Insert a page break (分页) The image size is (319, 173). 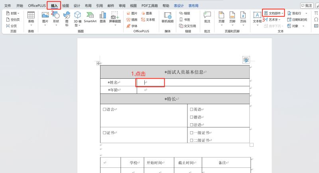[12, 26]
